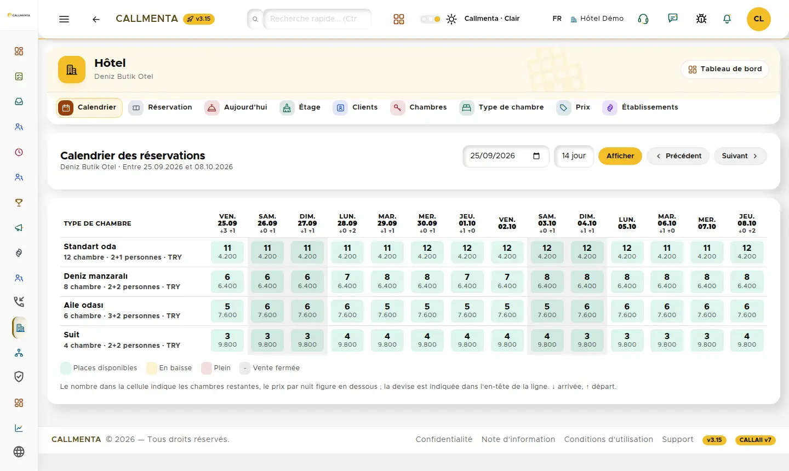This screenshot has width=789, height=471.
Task: Open the Hôtel Démo establishment selector
Action: point(597,19)
